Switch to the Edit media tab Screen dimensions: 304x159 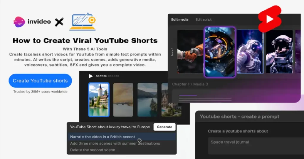pyautogui.click(x=180, y=20)
